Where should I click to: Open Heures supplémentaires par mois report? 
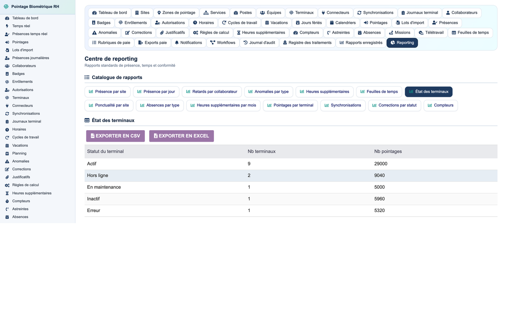click(223, 105)
